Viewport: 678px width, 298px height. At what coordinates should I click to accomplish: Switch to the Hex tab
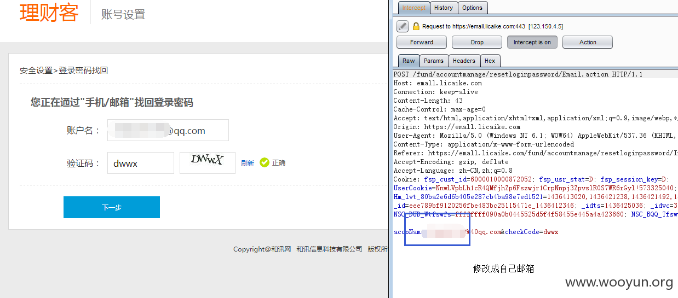(490, 61)
